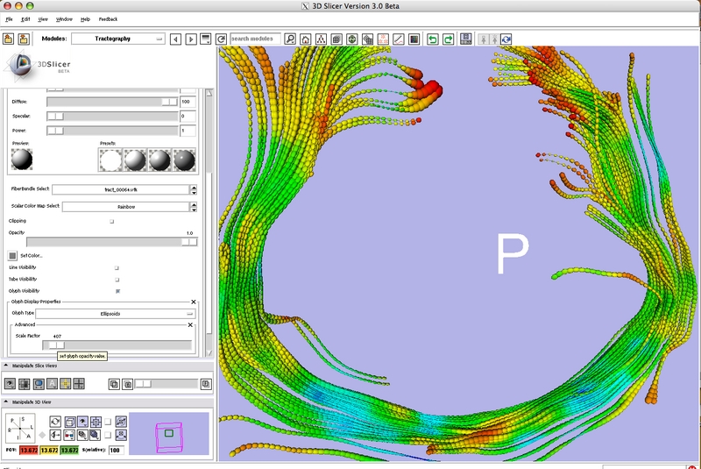Click the previous module back arrow
Screen dimensions: 701x469
[174, 39]
